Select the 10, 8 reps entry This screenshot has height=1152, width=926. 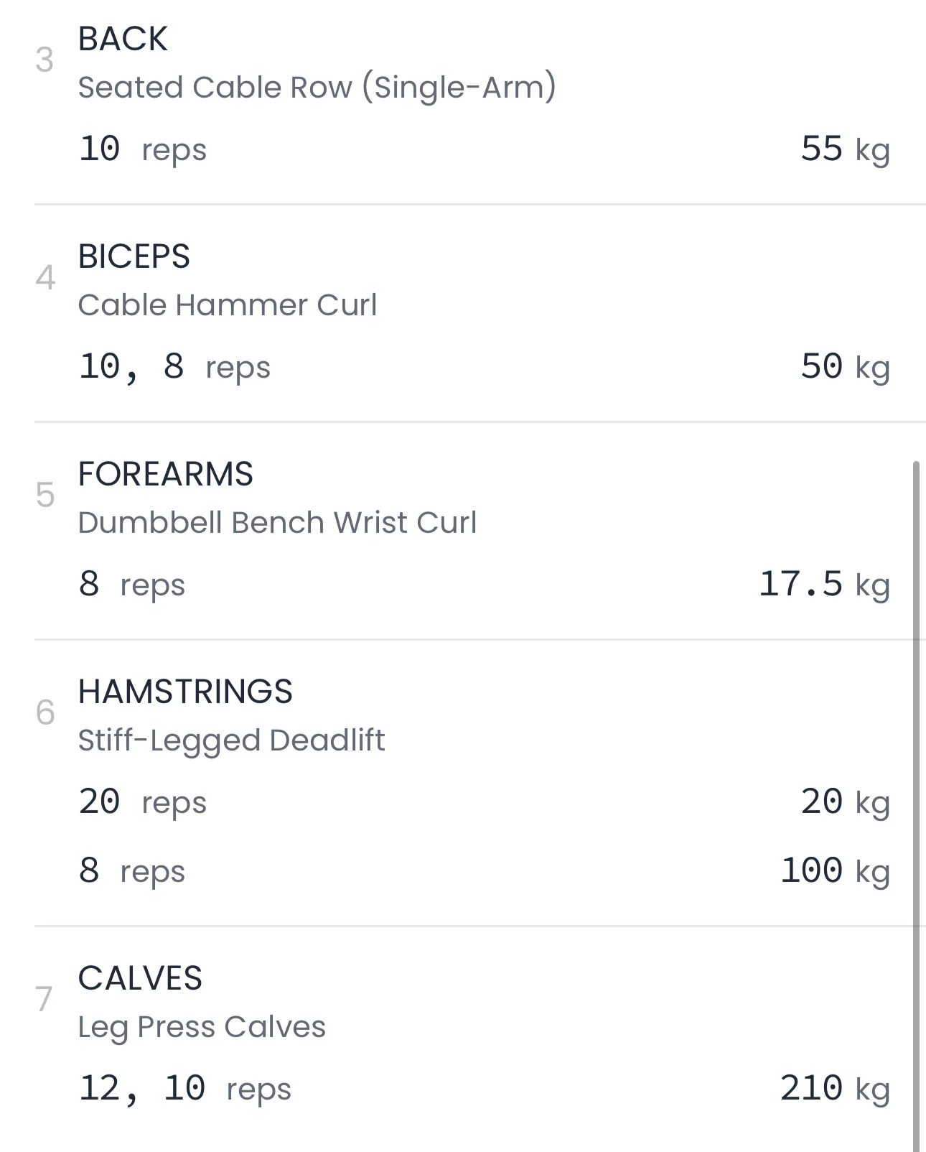174,367
